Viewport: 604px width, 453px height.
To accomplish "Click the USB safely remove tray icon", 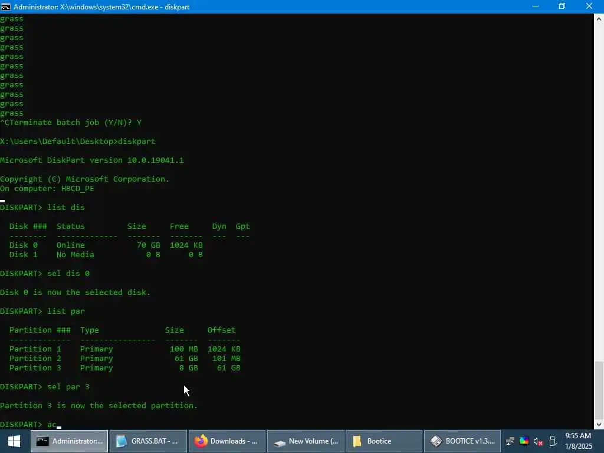I will [552, 441].
